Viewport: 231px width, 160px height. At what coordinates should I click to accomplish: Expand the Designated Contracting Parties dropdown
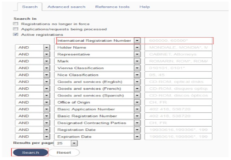point(138,123)
